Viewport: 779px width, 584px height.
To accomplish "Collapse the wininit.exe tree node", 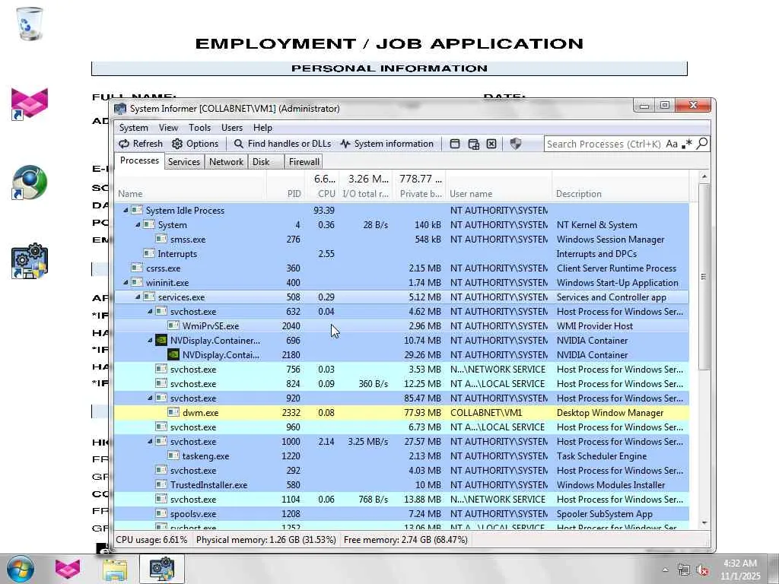I will 126,282.
